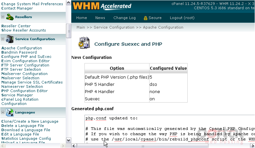
Task: Click the 'none' handler value
Action: pos(155,92)
